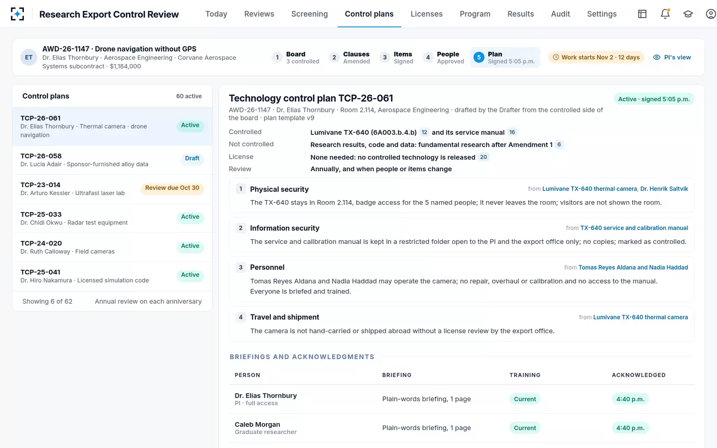This screenshot has height=448, width=717.
Task: Select control plan TCP-24-020
Action: pos(112,247)
